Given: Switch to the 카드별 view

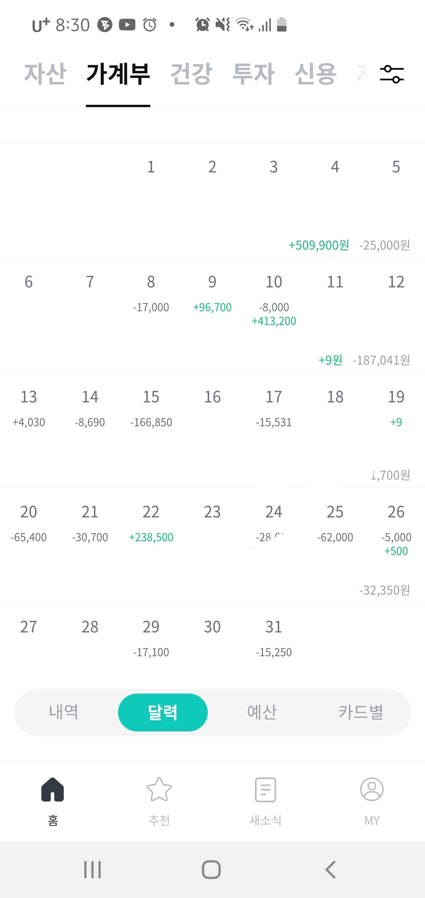Looking at the screenshot, I should 361,712.
